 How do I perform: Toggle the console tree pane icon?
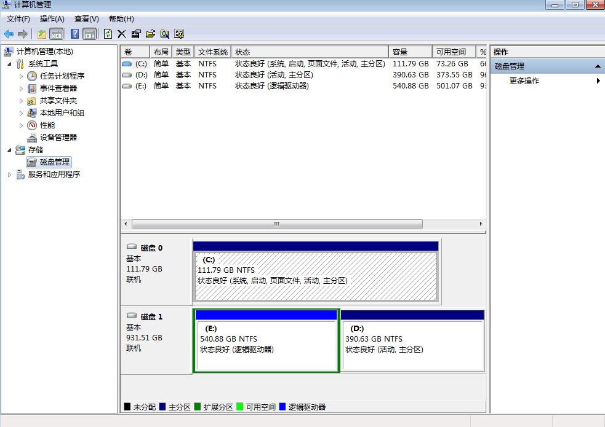click(57, 34)
